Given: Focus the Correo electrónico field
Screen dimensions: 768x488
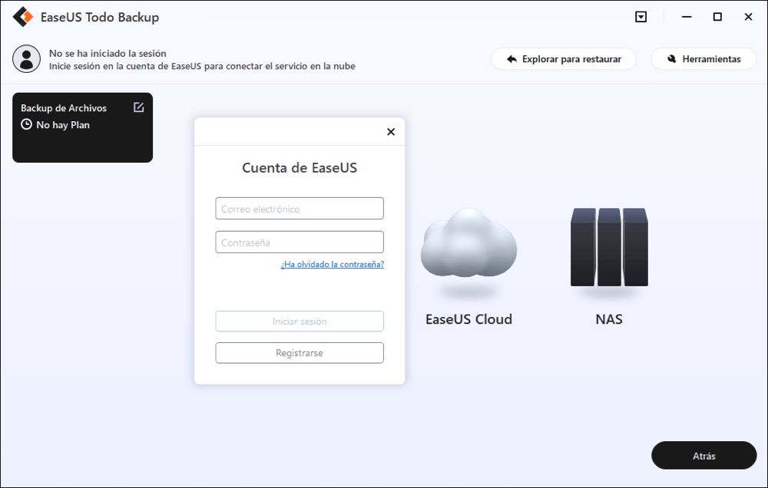Looking at the screenshot, I should tap(300, 209).
